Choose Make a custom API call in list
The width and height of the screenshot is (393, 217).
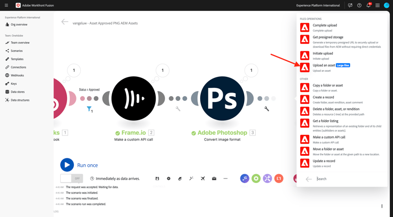click(342, 139)
